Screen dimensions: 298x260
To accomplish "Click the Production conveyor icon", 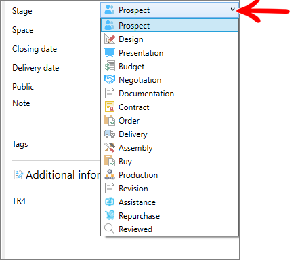I will pyautogui.click(x=110, y=174).
